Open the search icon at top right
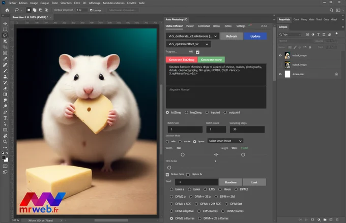This screenshot has width=346, height=223. (x=331, y=10)
